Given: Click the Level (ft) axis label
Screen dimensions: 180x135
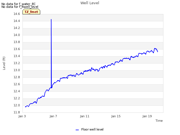Looking at the screenshot, I should pos(4,63).
